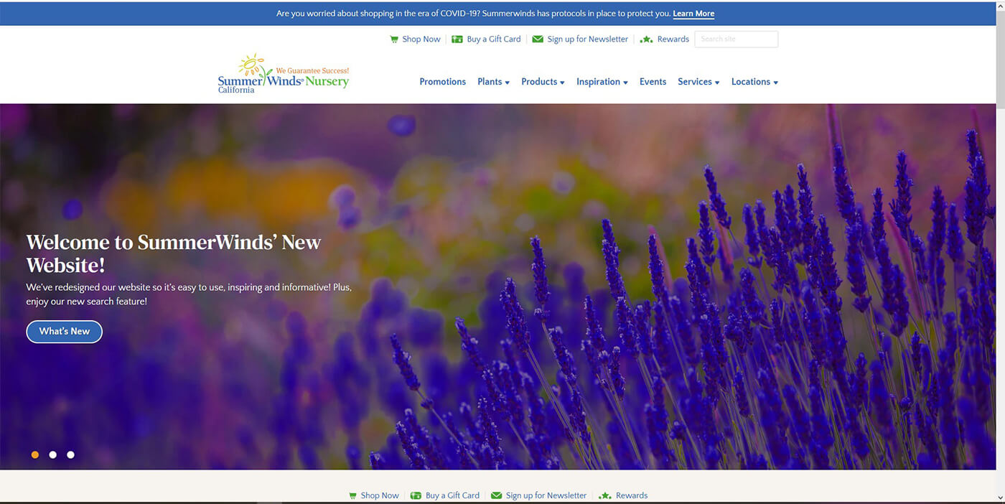Viewport: 1005px width, 504px height.
Task: Click the Welcome to SummerWinds' New Website heading
Action: (174, 253)
